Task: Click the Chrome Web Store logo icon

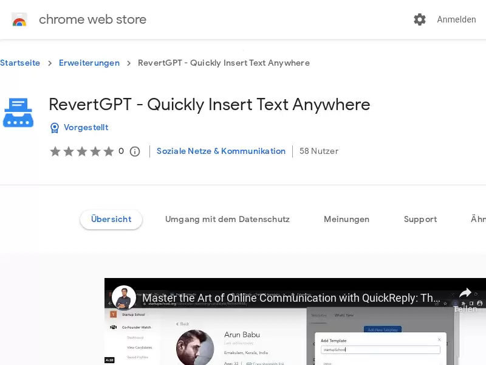Action: click(19, 19)
